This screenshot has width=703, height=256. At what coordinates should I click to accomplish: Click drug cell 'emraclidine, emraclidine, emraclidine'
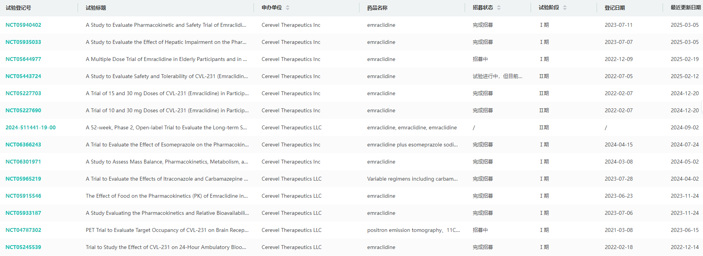pyautogui.click(x=412, y=127)
